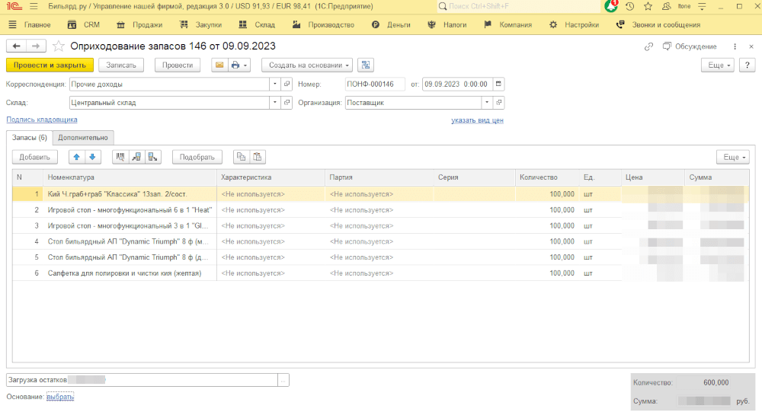Viewport: 762px width, 415px height.
Task: Click the printer icon in the toolbar
Action: [236, 65]
